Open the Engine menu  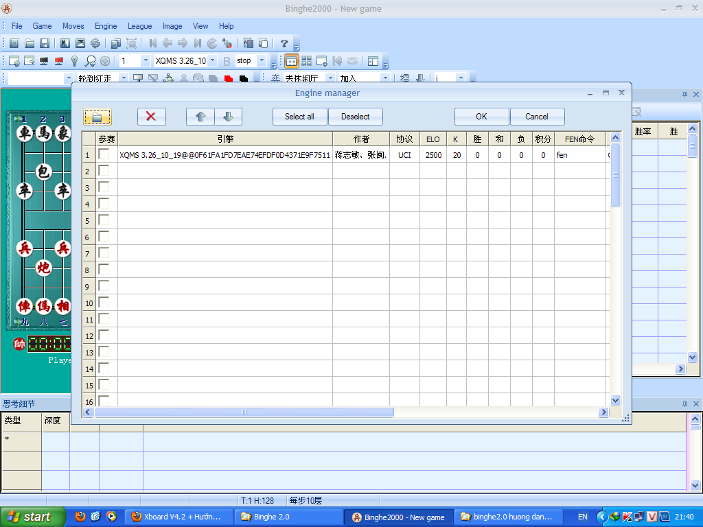106,26
